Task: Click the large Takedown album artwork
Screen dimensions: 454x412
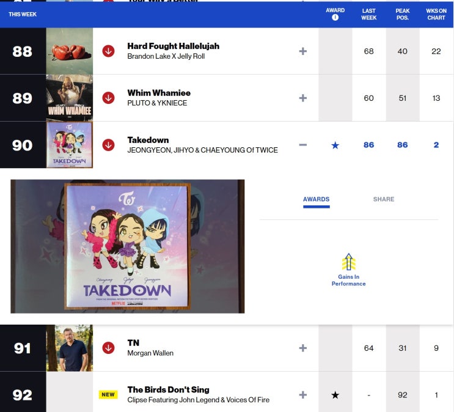Action: point(127,246)
